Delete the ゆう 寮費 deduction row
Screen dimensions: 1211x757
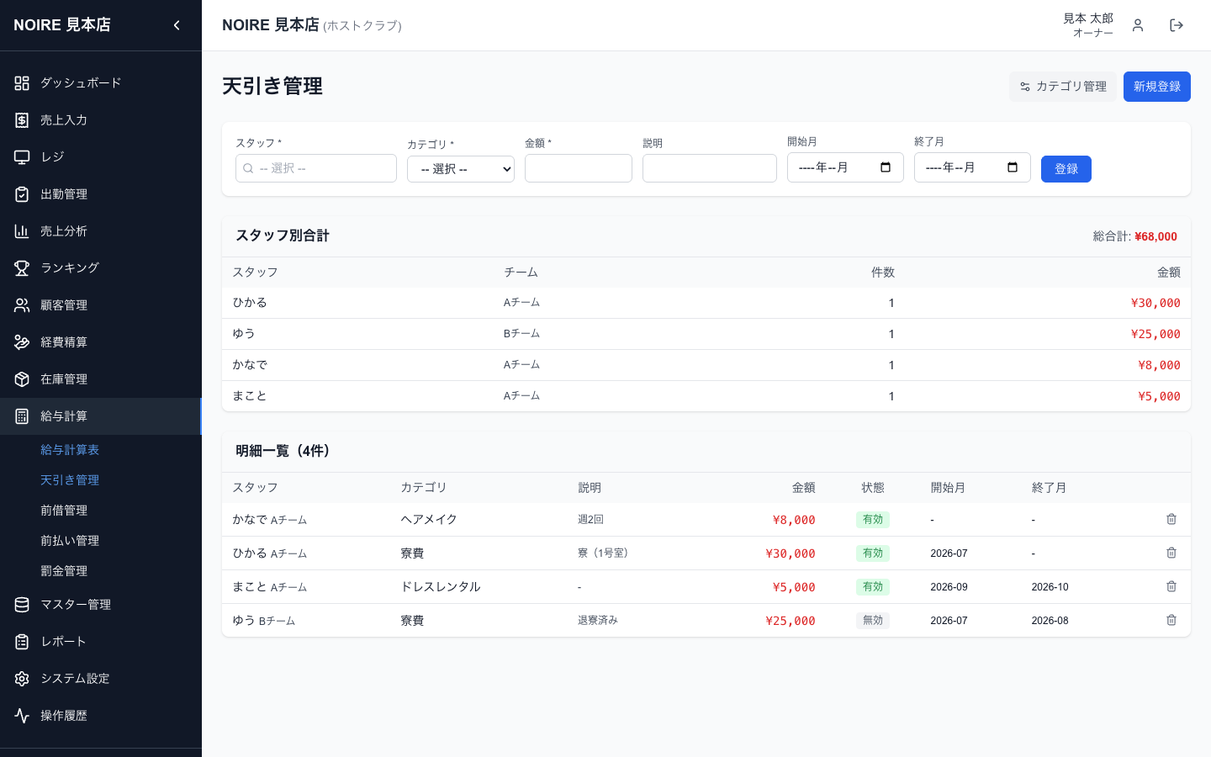pos(1171,620)
